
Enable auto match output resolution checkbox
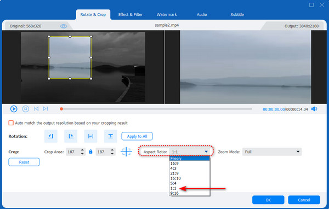click(x=11, y=123)
